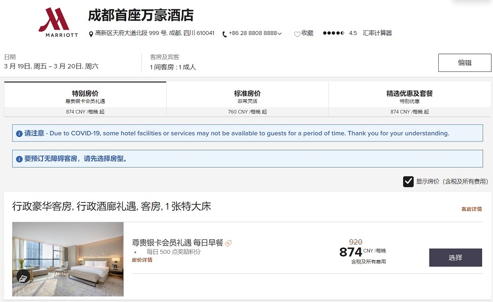Screen dimensions: 493x302
Task: Click the rate name 尊贵银卡会员礼遇 每日早餐
Action: [177, 242]
